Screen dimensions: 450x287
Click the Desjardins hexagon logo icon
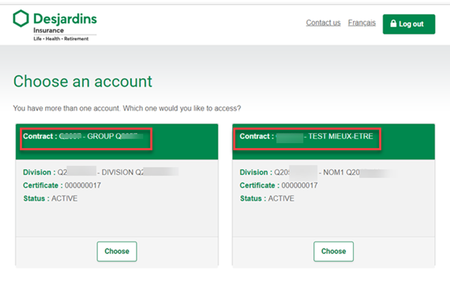coord(21,19)
